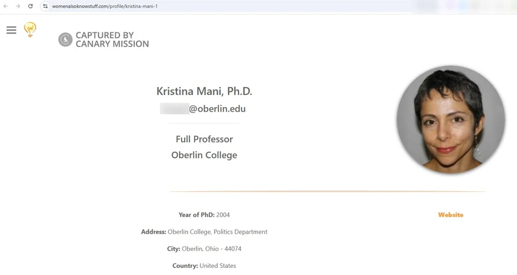Screen dimensions: 517x275
Task: Select the name Kristina Mani, Ph.D.
Action: pos(204,91)
